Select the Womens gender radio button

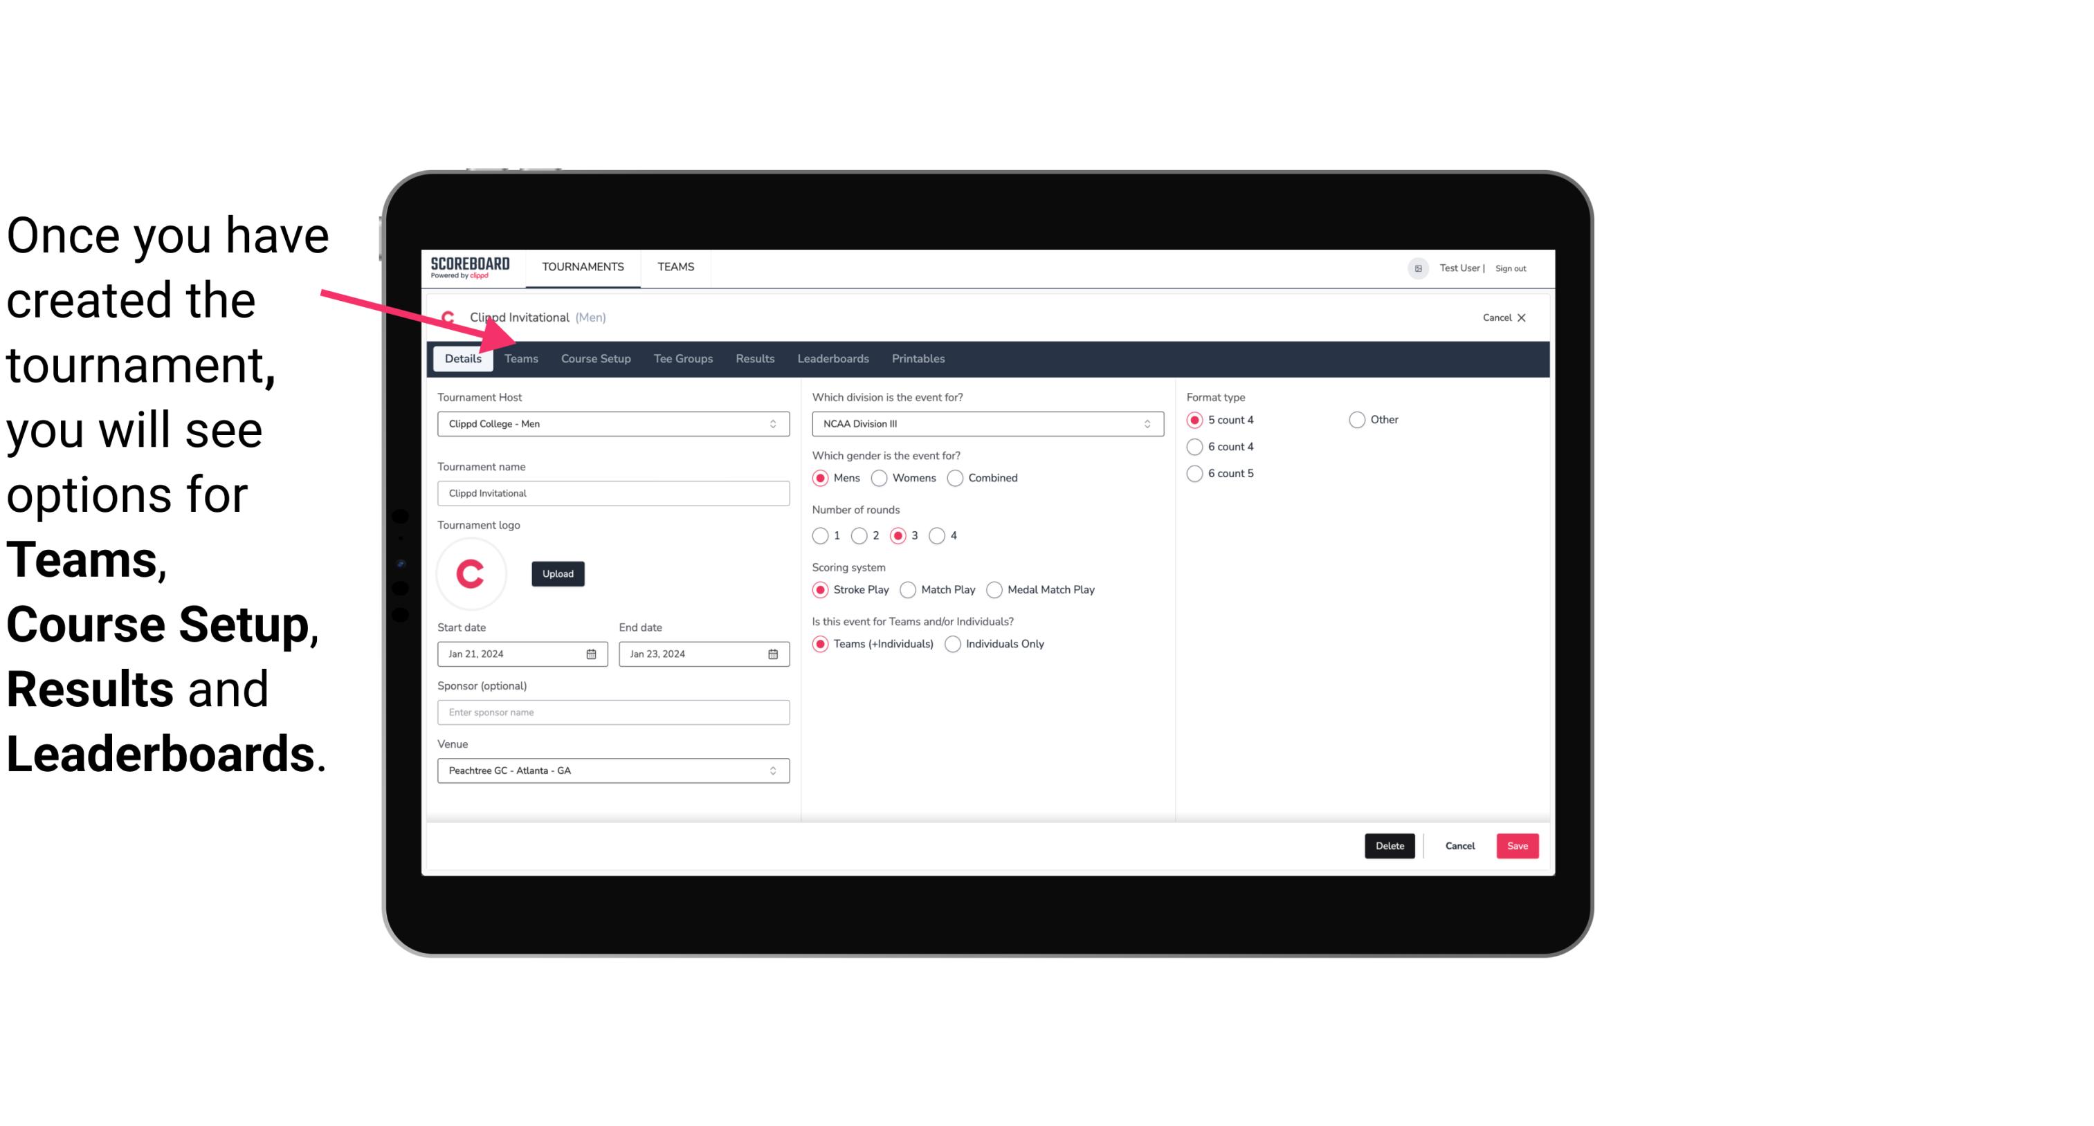click(880, 479)
